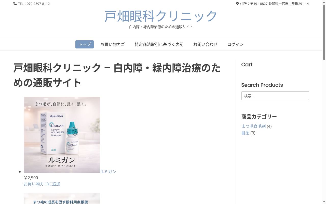Open the まつ毛育毛剤 category link
Screen dimensions: 326x204
point(253,126)
